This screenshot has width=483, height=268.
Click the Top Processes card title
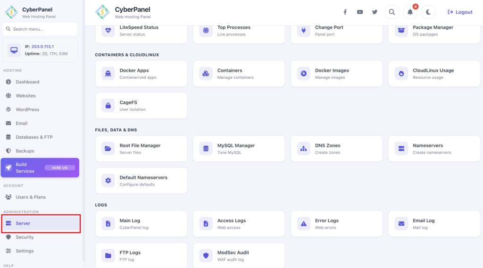point(234,27)
